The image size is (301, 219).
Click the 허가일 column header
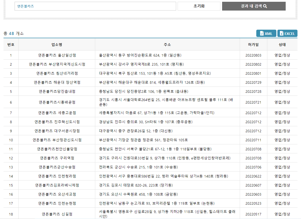tap(254, 45)
